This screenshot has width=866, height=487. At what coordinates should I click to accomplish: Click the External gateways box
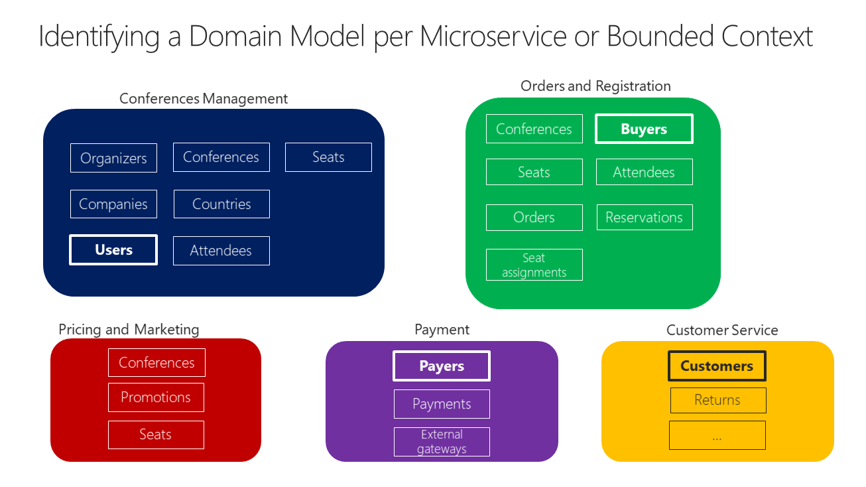pos(442,441)
